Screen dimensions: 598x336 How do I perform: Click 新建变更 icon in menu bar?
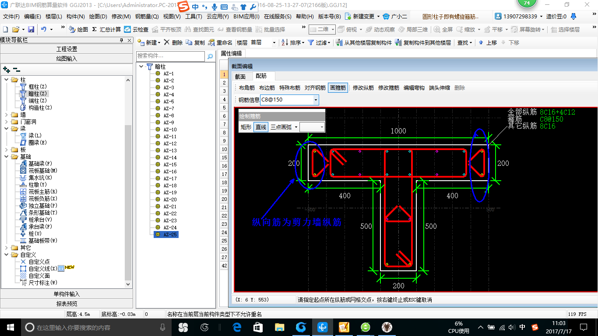click(x=348, y=16)
